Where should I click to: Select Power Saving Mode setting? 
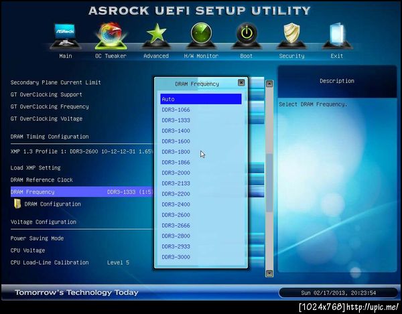click(37, 238)
